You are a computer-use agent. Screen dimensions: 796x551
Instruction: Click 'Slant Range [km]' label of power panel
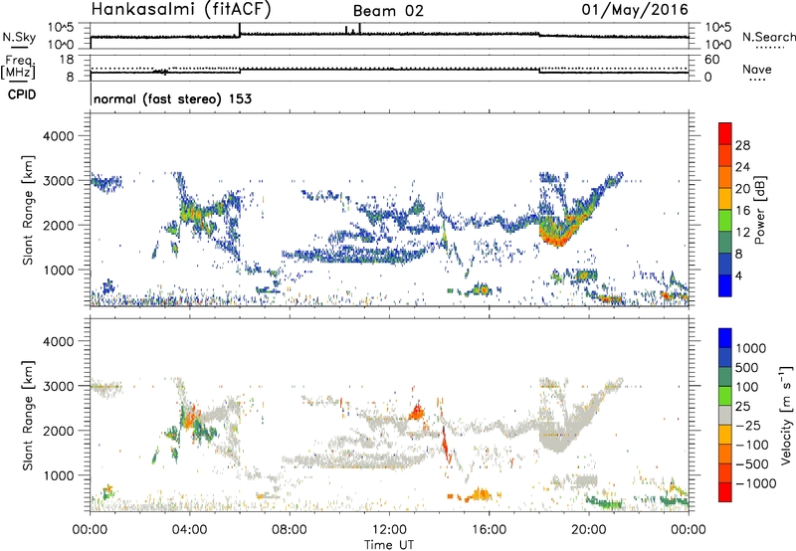(x=28, y=210)
